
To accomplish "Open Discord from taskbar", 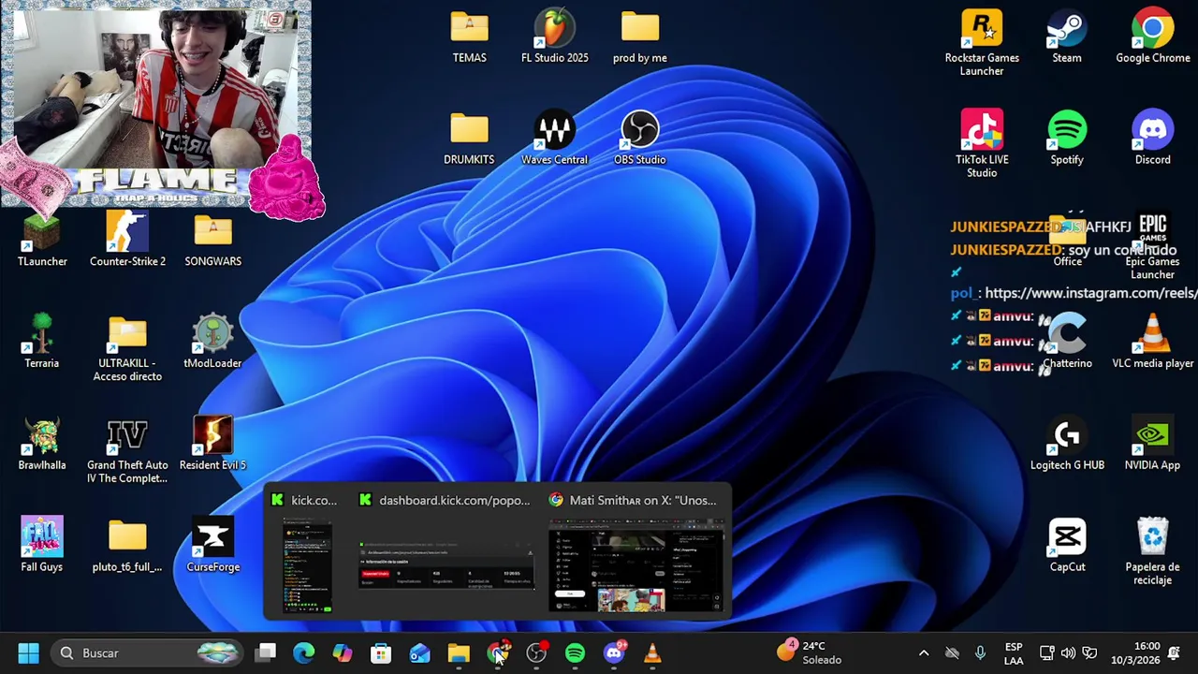I will point(614,652).
